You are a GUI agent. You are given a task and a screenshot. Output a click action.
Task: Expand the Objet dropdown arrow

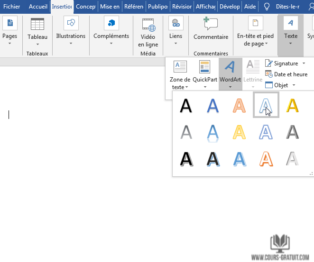[x=294, y=85]
